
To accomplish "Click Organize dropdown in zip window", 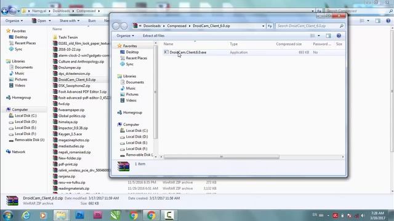I will point(125,36).
